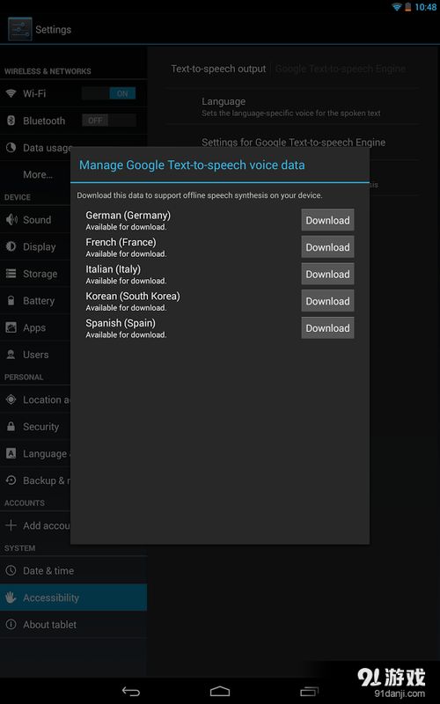Tap the Korean (South Korea) language row
This screenshot has height=704, width=440.
point(220,301)
